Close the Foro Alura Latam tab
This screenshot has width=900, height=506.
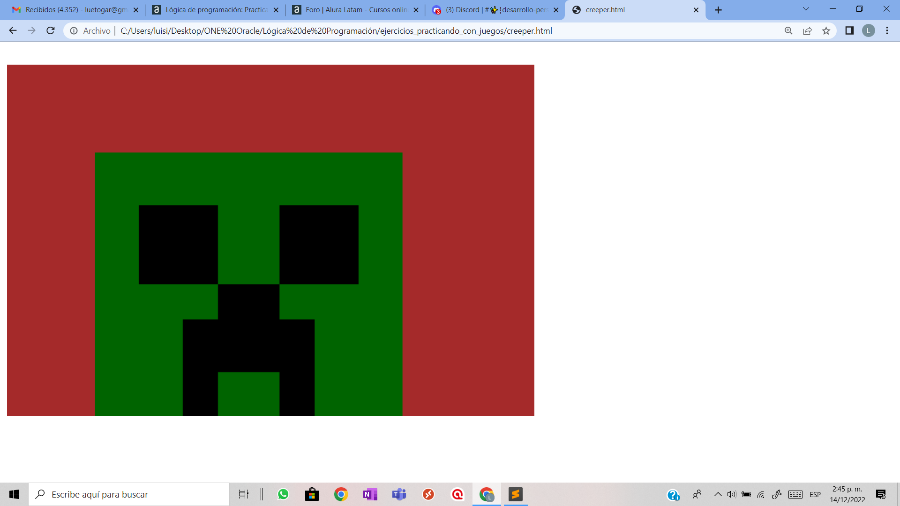(x=416, y=10)
